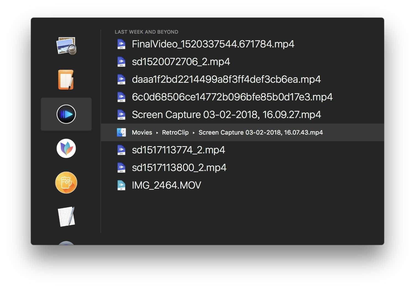Click the Finder icon in highlighted row

121,132
